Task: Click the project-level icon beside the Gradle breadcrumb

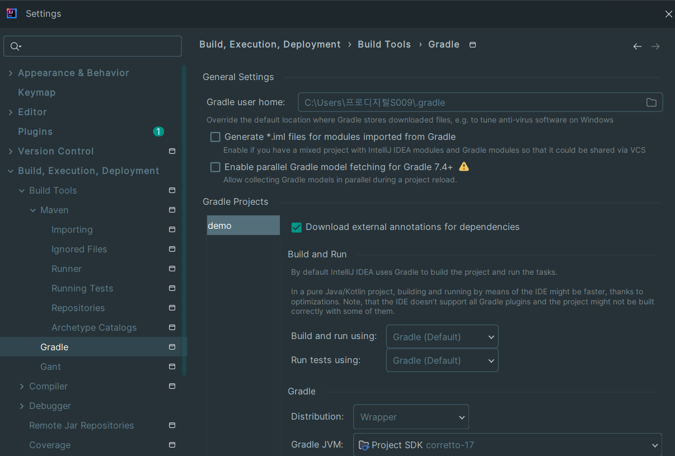Action: [x=472, y=45]
